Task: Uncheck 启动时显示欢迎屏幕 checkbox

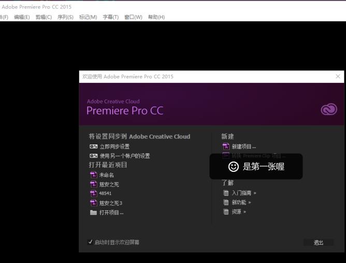Action: tap(90, 242)
